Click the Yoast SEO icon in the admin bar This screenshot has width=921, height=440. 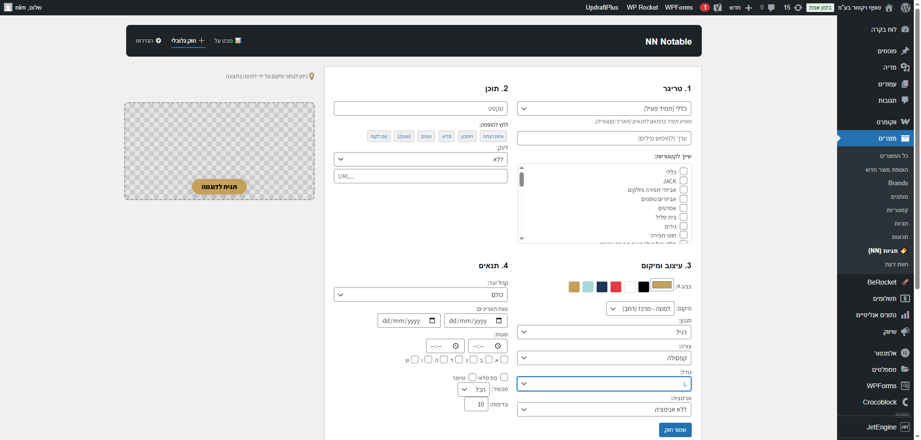click(718, 8)
